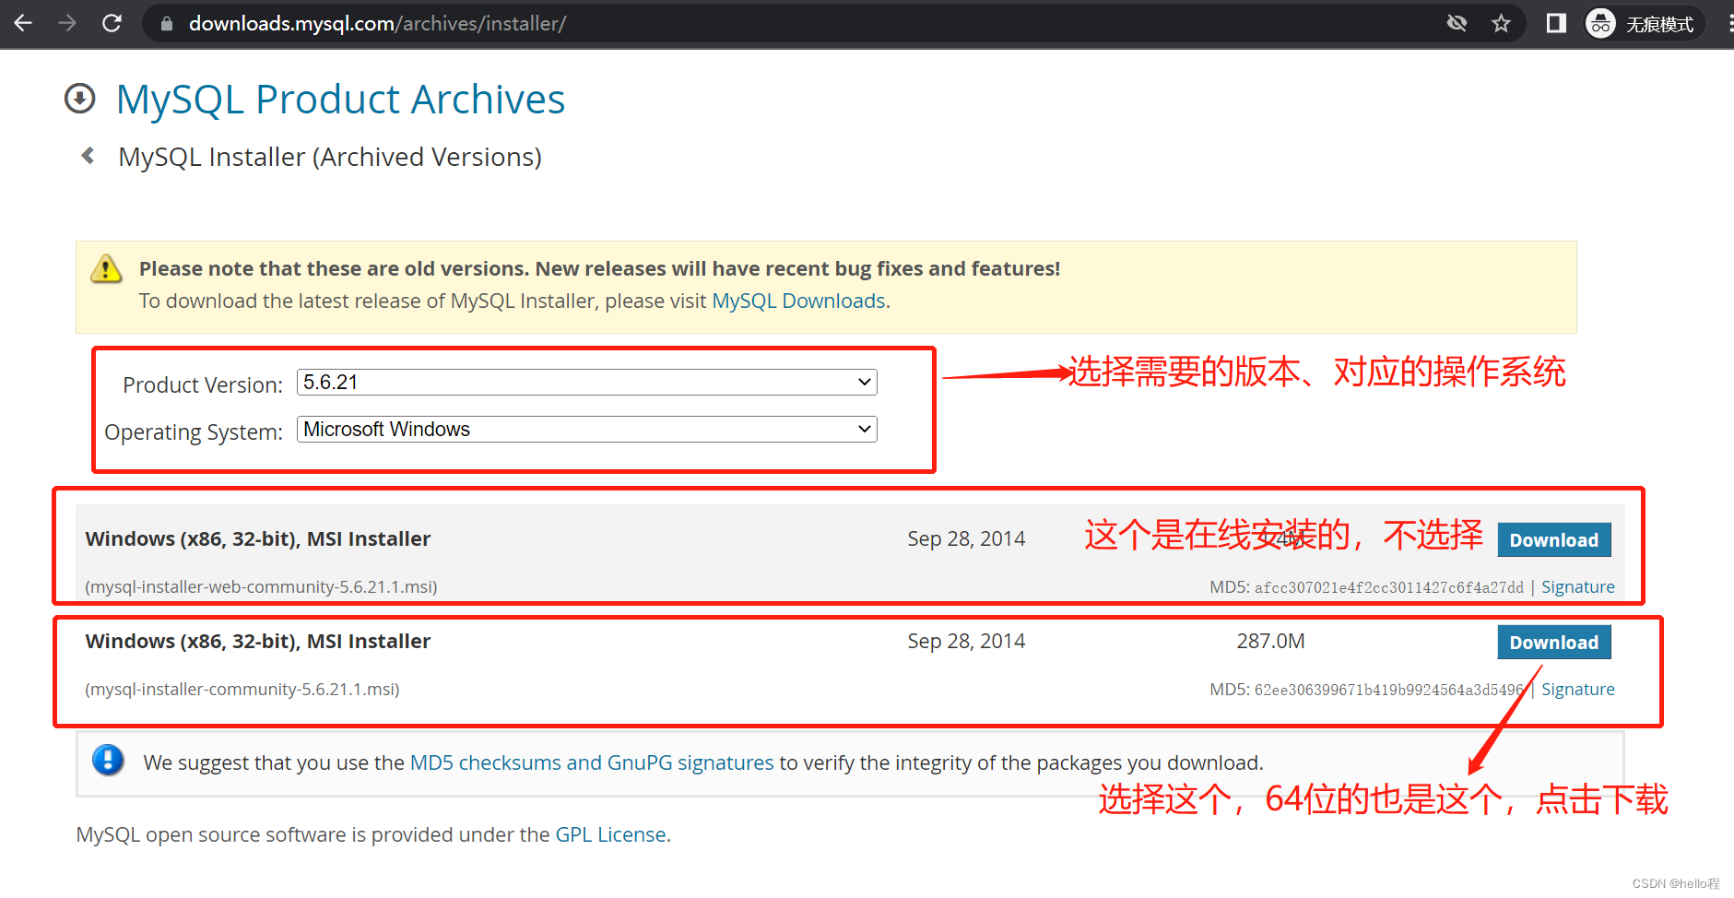Click the Operating System label
The image size is (1734, 898).
tap(194, 432)
